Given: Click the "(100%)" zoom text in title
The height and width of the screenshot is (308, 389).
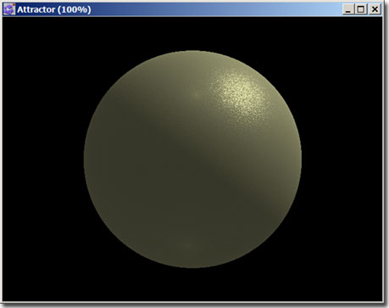Looking at the screenshot, I should (x=75, y=9).
